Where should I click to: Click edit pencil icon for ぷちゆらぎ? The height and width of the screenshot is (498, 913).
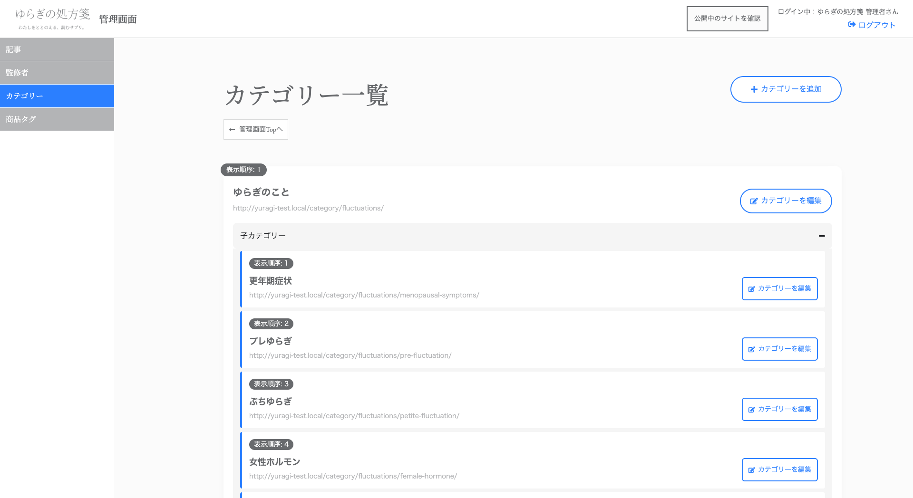tap(751, 410)
